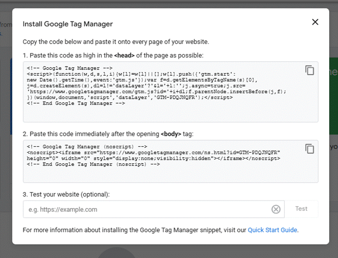Copy the head script code snippet
The width and height of the screenshot is (338, 258).
click(310, 70)
